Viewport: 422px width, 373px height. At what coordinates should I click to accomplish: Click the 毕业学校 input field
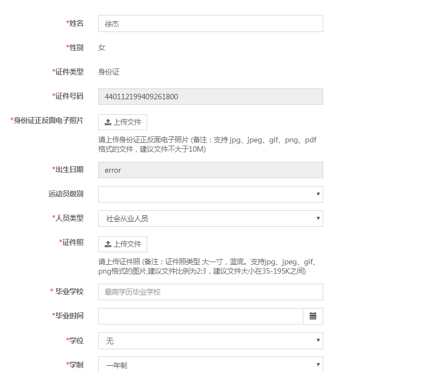point(211,292)
